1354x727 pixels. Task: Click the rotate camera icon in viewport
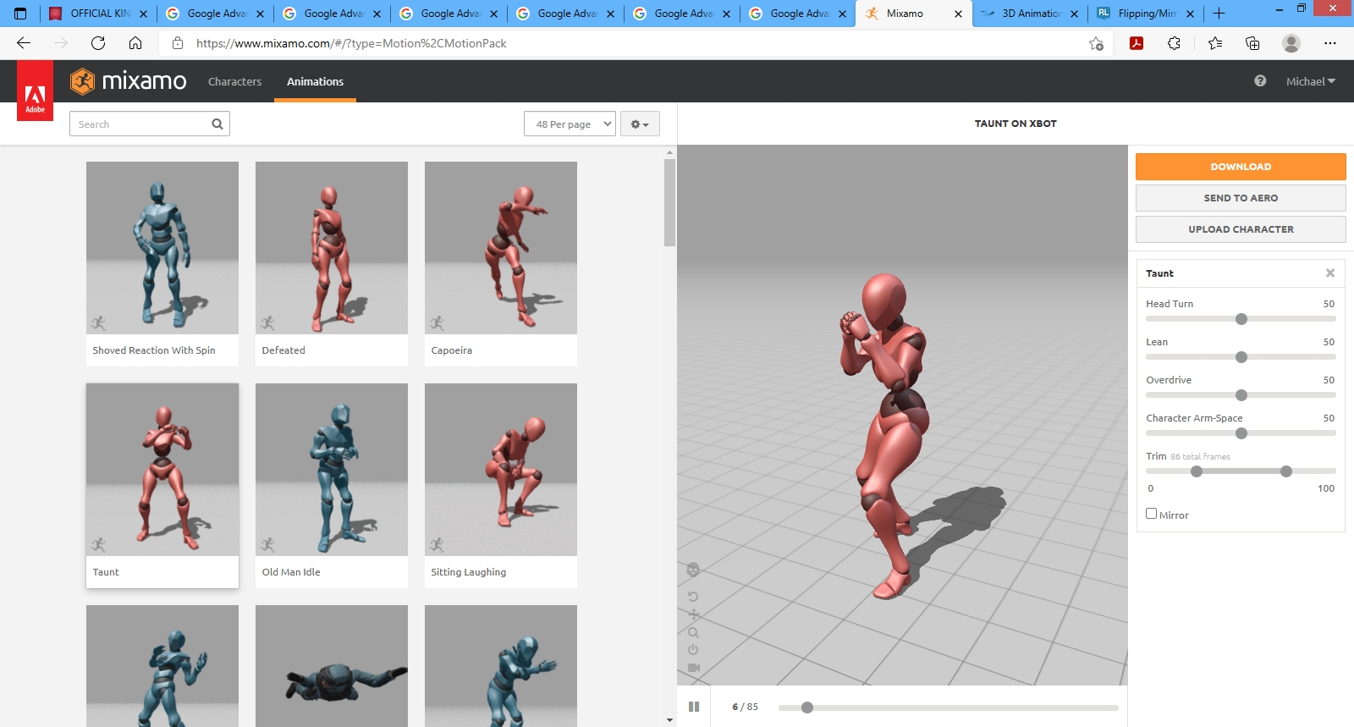(693, 597)
